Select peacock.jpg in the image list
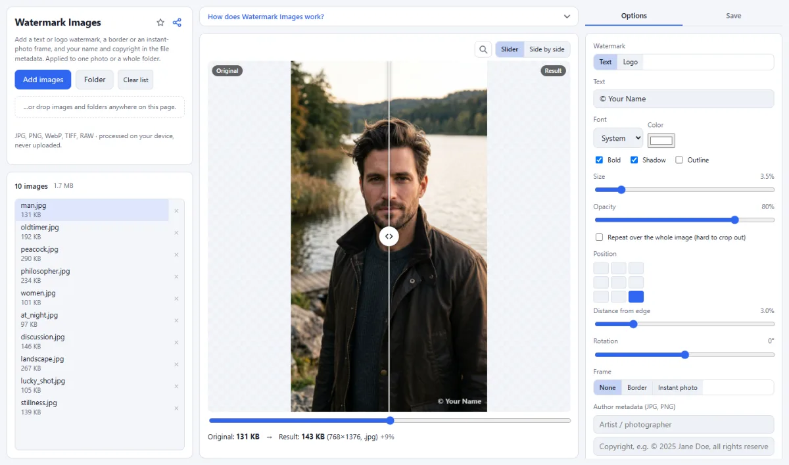Image resolution: width=789 pixels, height=465 pixels. 92,254
